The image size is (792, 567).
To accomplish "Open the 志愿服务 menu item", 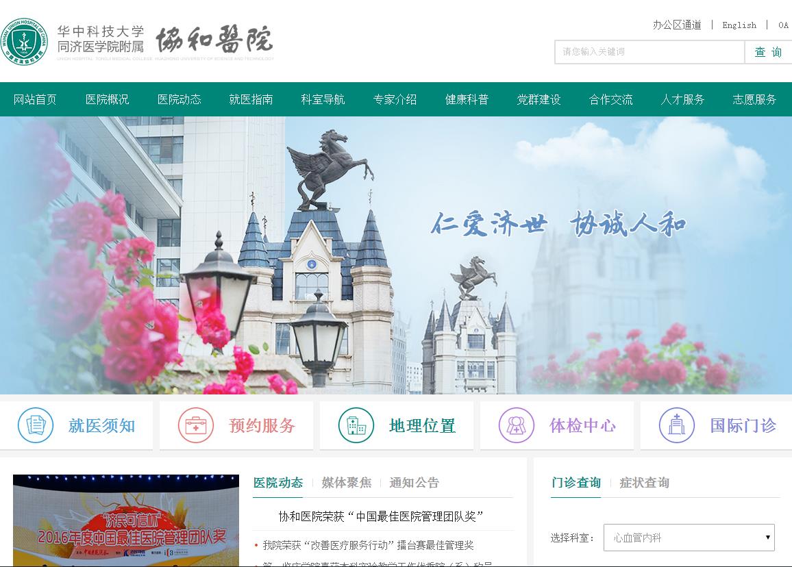I will [754, 99].
